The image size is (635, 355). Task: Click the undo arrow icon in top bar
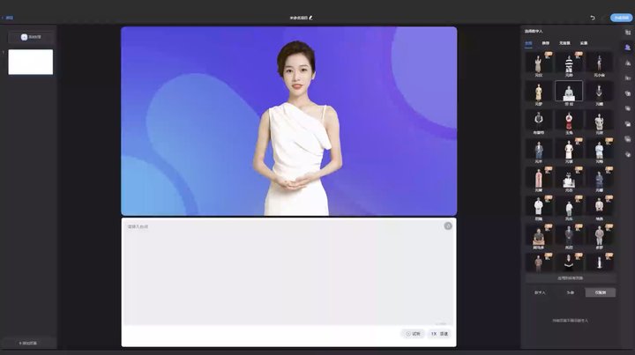(593, 17)
